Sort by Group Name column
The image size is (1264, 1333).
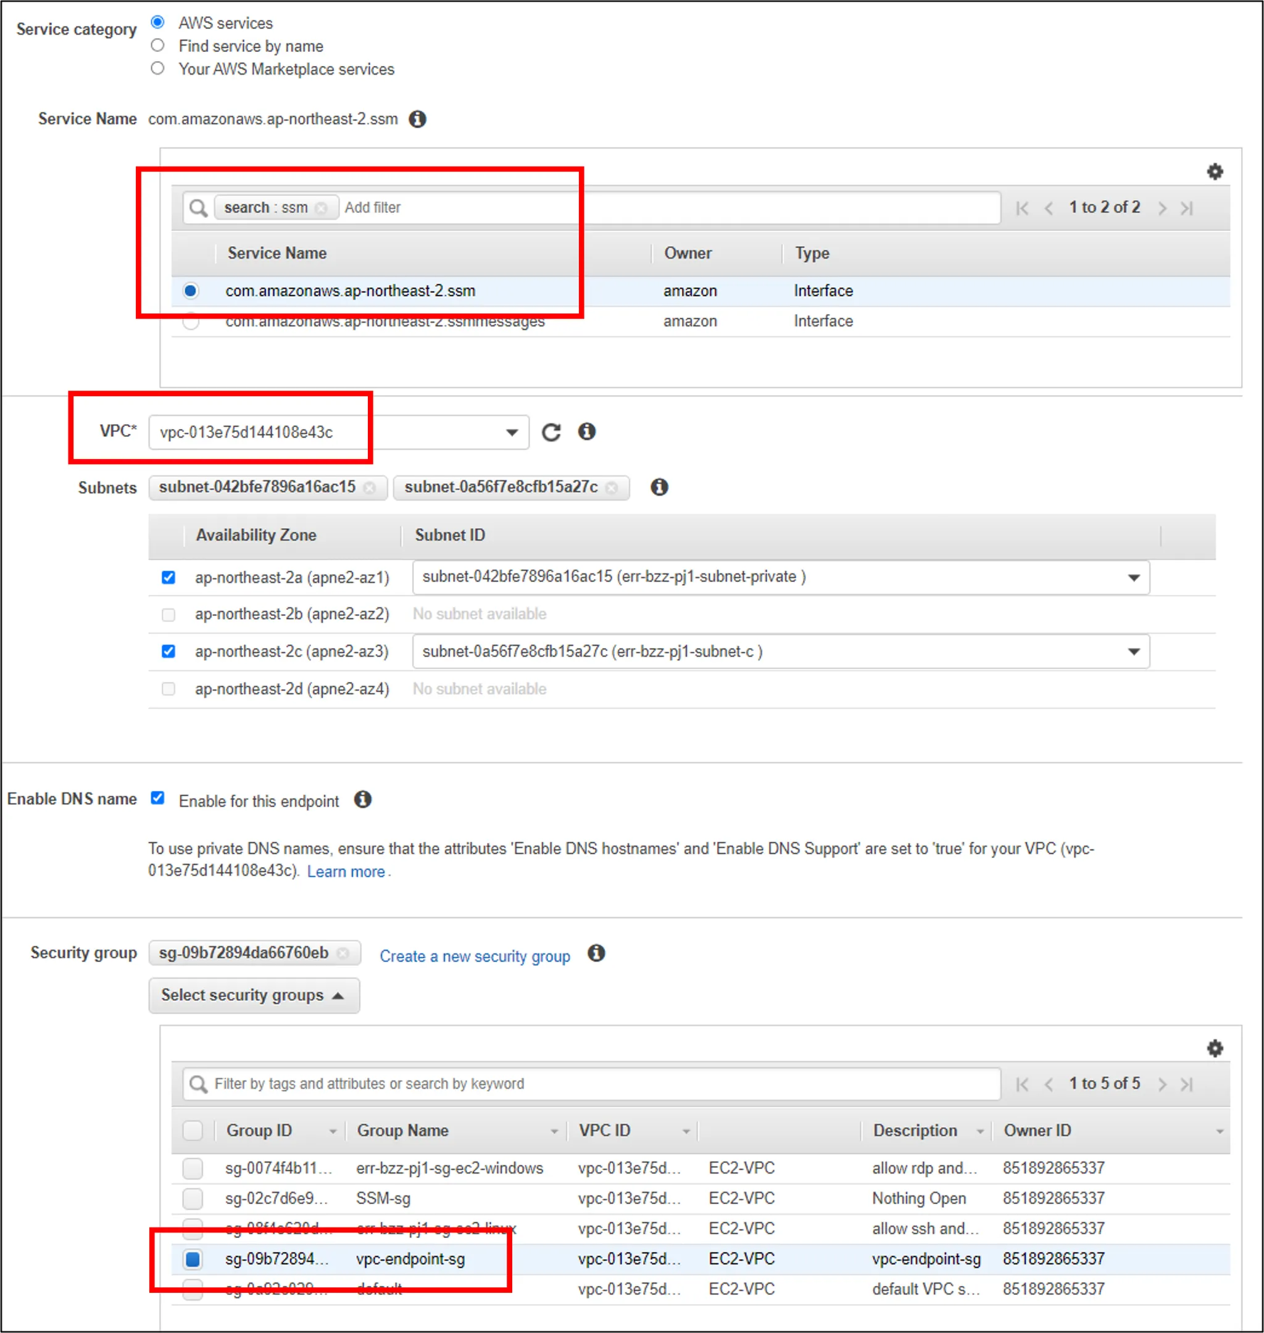403,1130
